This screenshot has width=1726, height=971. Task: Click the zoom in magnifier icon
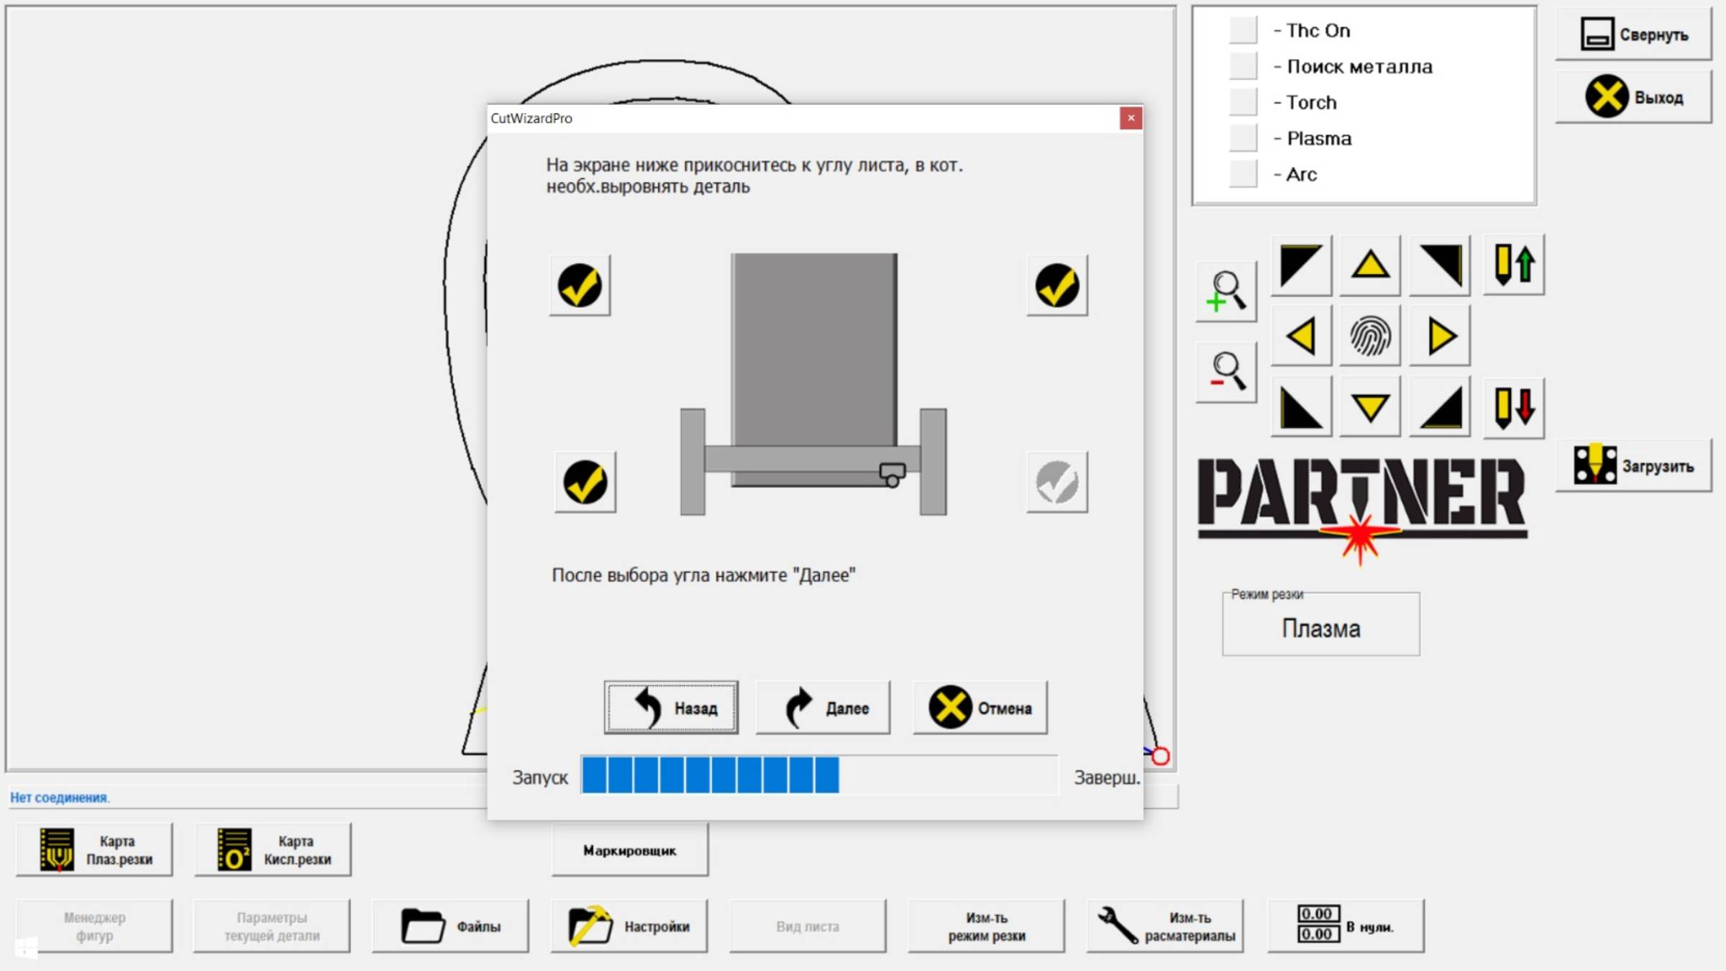click(1226, 291)
